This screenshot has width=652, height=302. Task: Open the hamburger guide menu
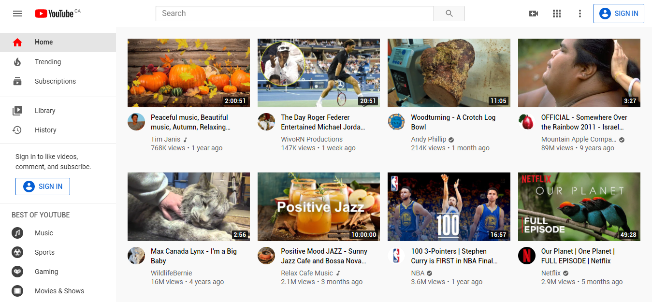tap(17, 14)
